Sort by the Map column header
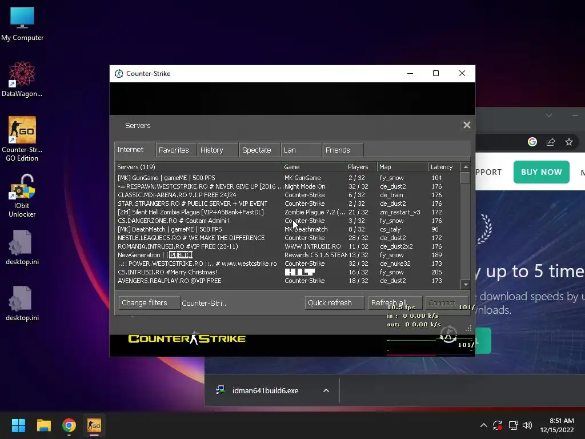 (403, 167)
